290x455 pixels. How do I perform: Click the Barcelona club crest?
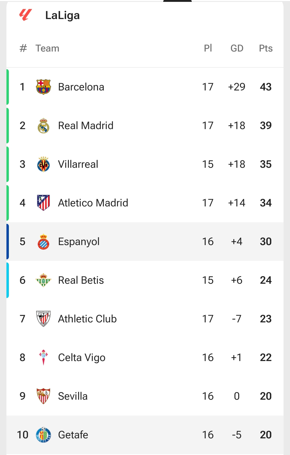coord(43,87)
